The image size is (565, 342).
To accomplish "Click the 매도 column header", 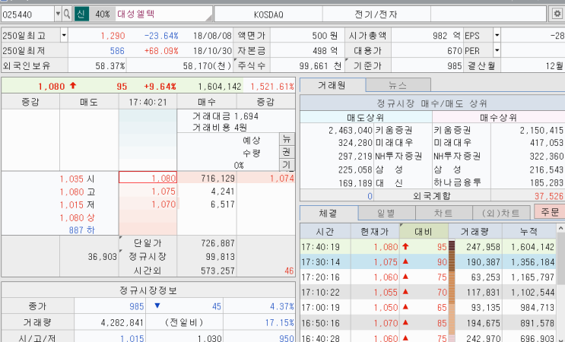I will (89, 102).
